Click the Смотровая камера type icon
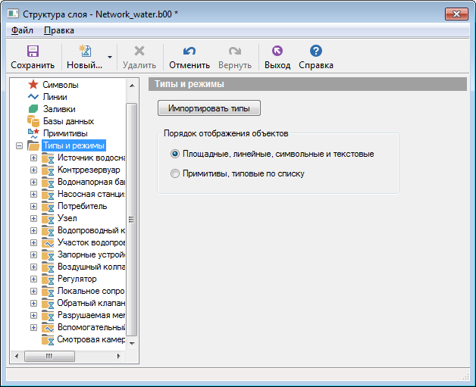This screenshot has width=476, height=387. pos(48,340)
